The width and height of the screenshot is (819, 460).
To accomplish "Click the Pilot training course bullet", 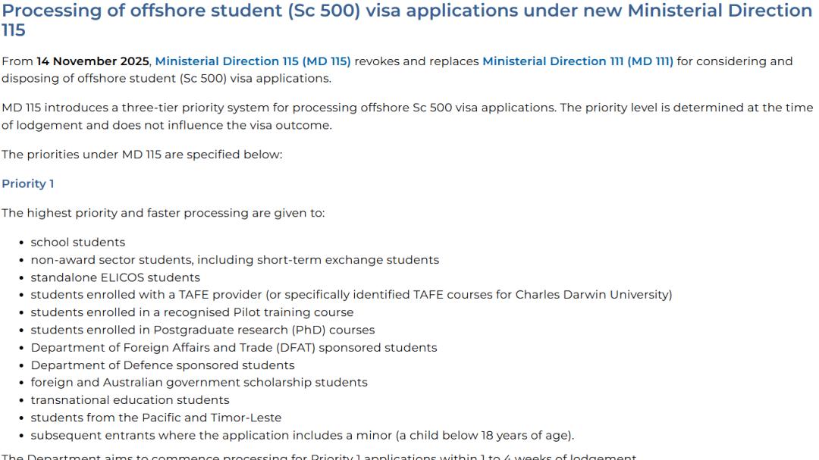I will tap(192, 312).
